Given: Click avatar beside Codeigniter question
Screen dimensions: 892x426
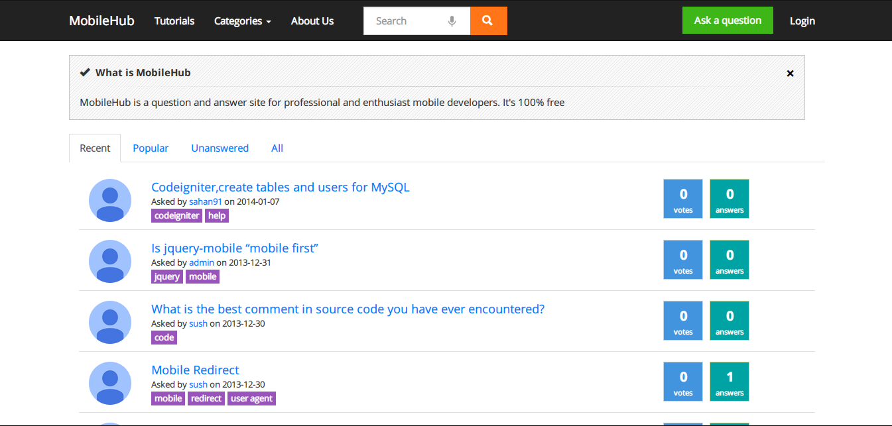Looking at the screenshot, I should click(110, 200).
